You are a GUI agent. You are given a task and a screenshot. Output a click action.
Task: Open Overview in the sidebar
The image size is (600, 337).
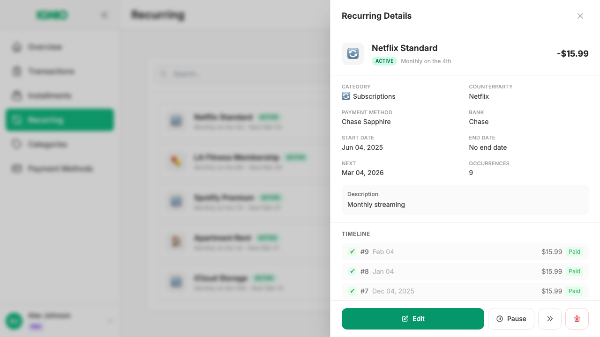pos(60,47)
